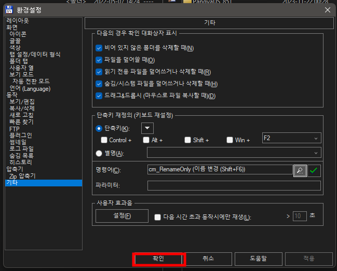Select 색상 in the settings tree

15,47
